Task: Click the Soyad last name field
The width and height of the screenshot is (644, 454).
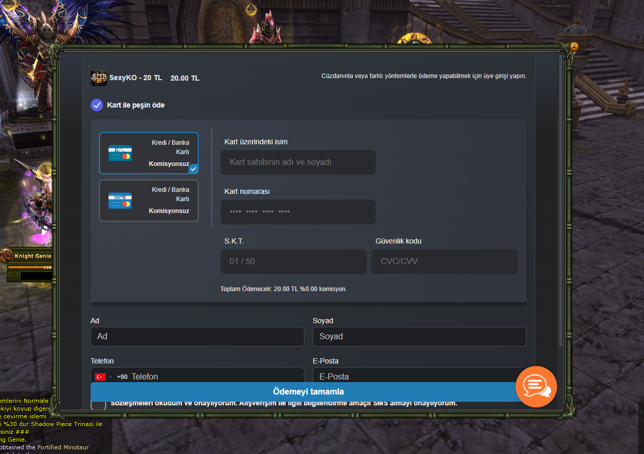Action: (419, 337)
